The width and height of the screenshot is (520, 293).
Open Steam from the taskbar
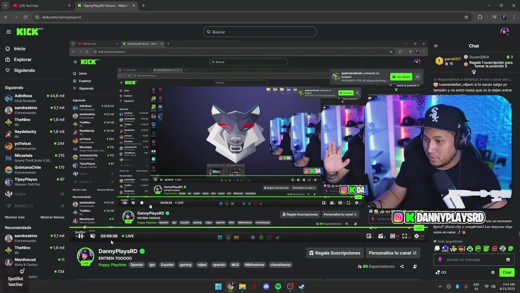(x=302, y=286)
